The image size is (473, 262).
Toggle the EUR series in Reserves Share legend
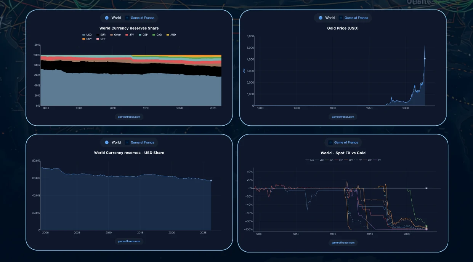(x=100, y=35)
